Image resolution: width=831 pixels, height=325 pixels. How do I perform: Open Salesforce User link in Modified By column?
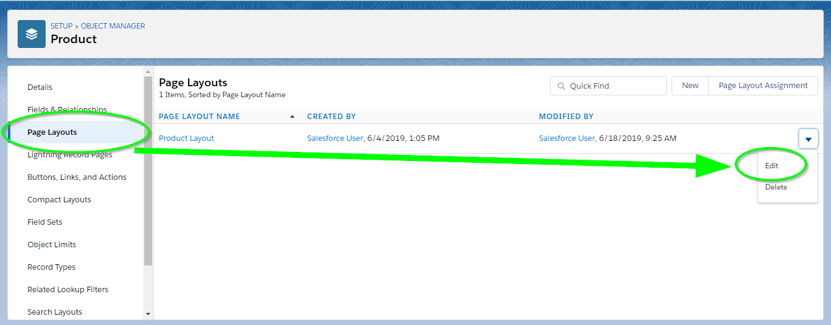point(566,139)
